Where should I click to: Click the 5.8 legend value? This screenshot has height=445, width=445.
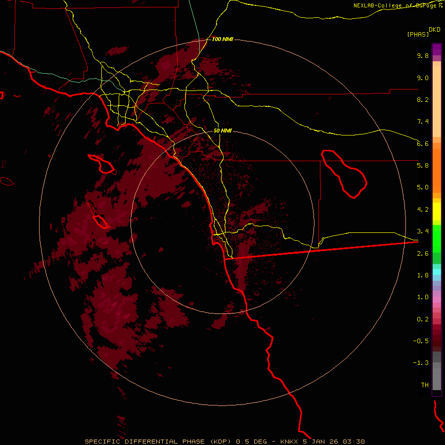click(x=423, y=166)
